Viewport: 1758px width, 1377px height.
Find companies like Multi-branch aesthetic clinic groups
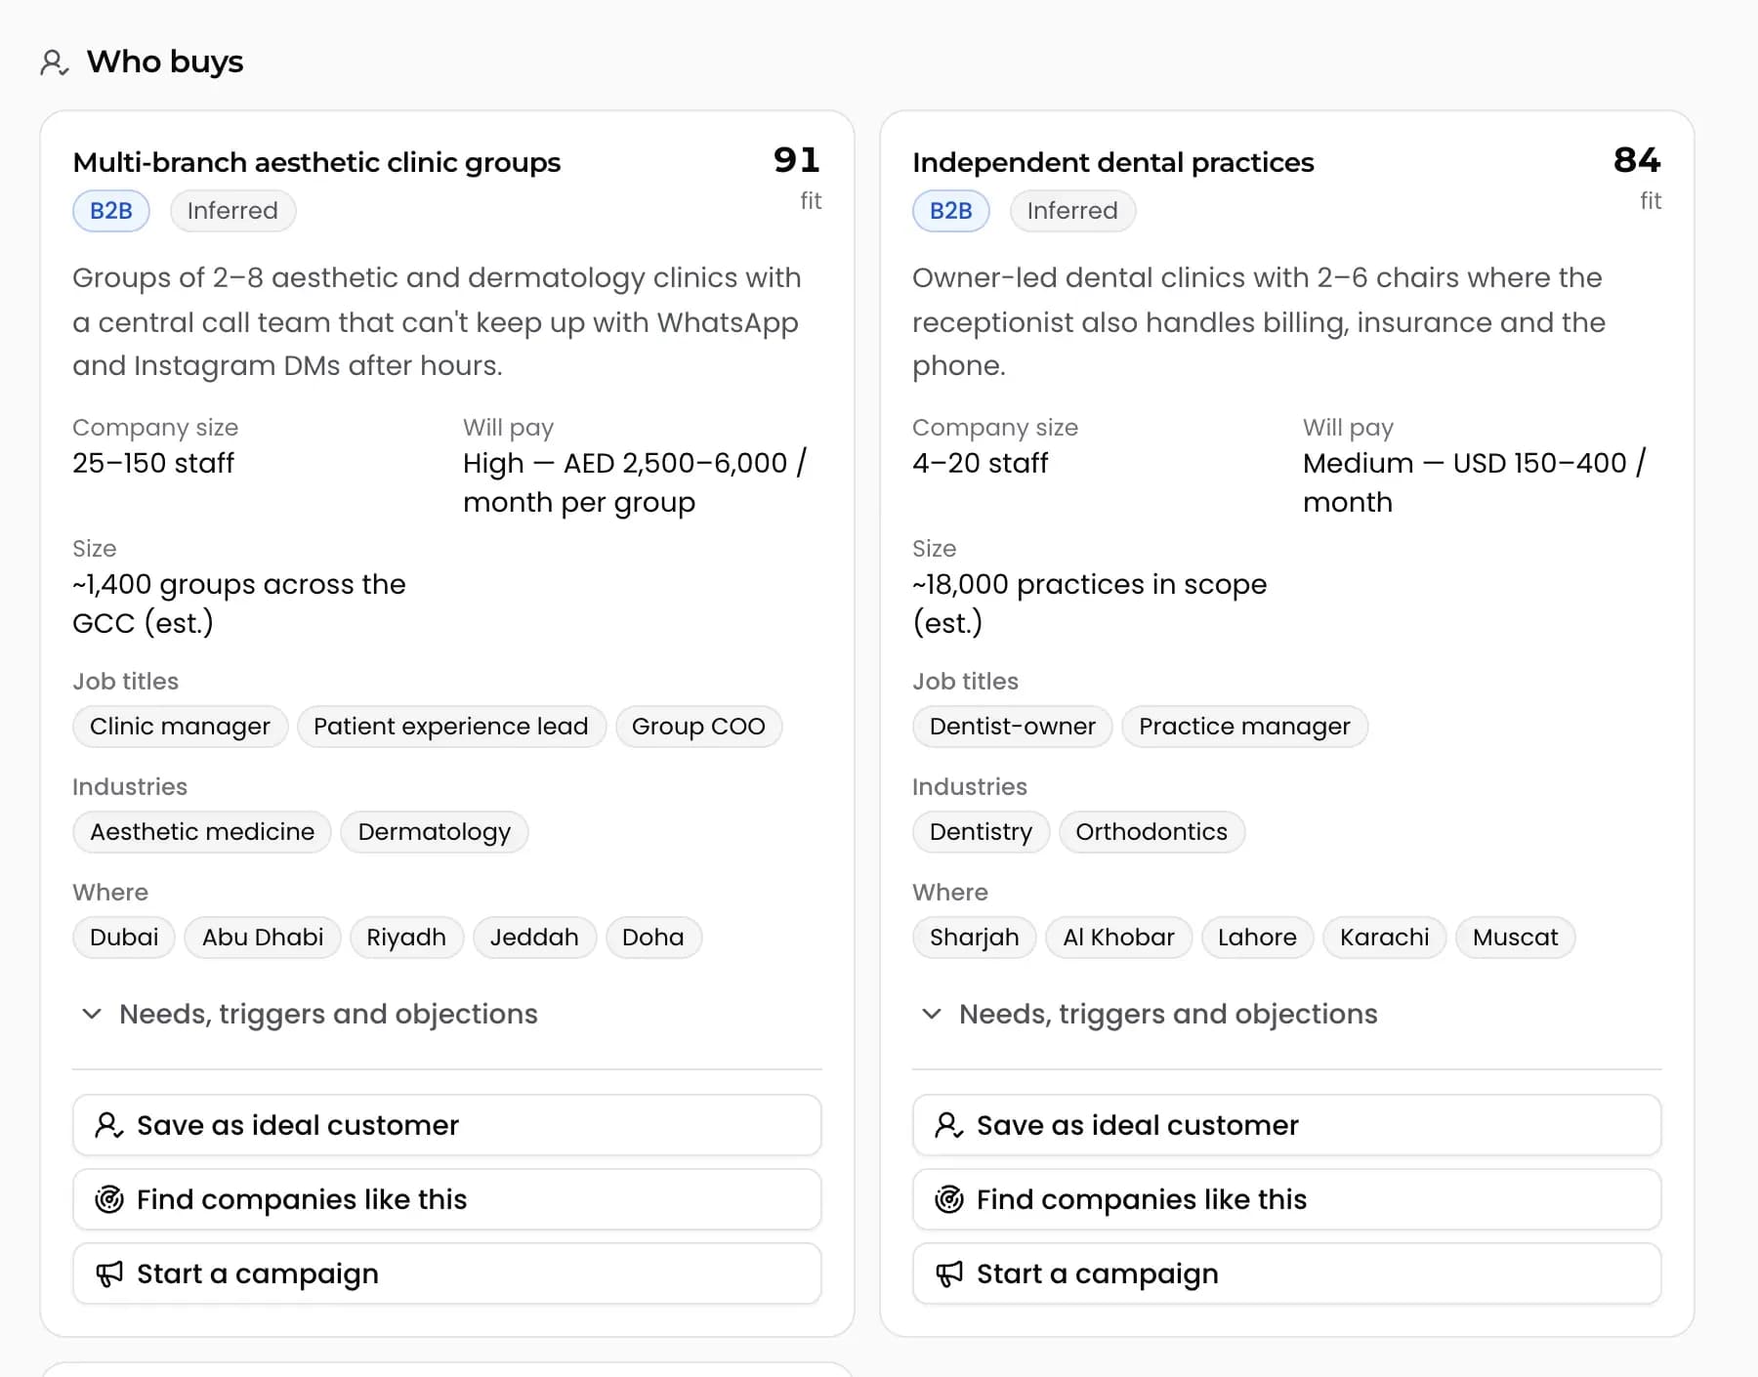447,1199
